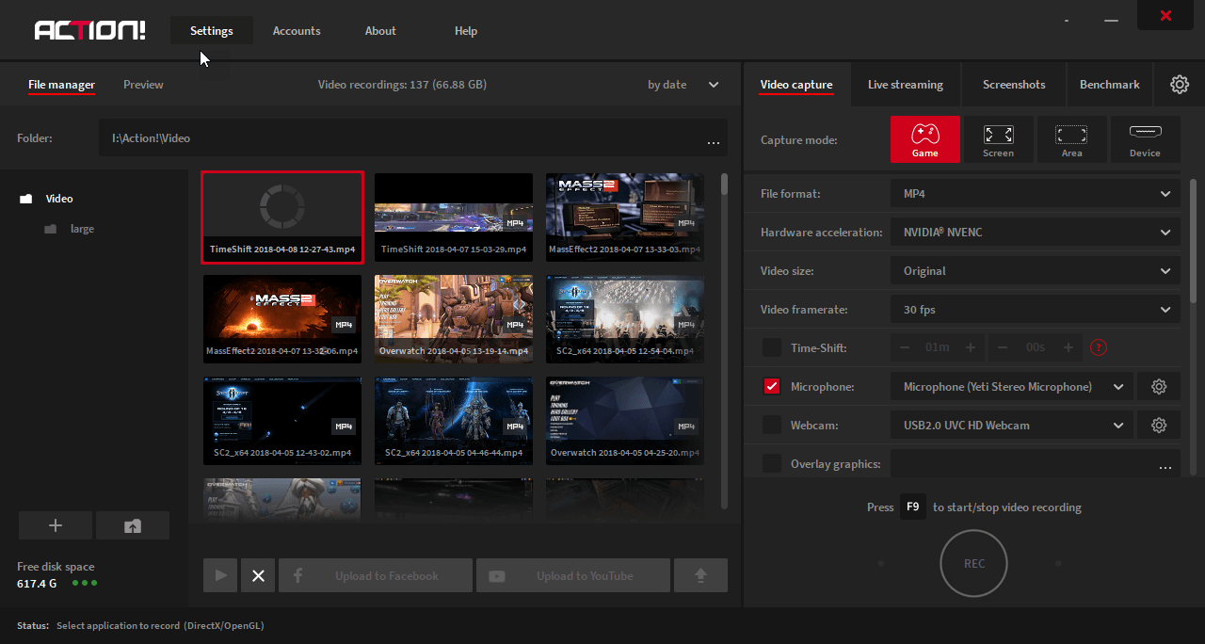Click the Action! logo
1205x644 pixels.
pos(90,30)
